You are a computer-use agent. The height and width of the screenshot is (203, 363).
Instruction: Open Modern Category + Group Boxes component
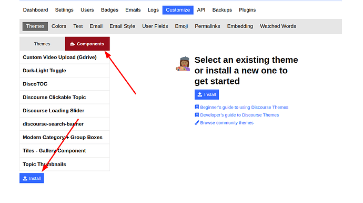click(65, 137)
